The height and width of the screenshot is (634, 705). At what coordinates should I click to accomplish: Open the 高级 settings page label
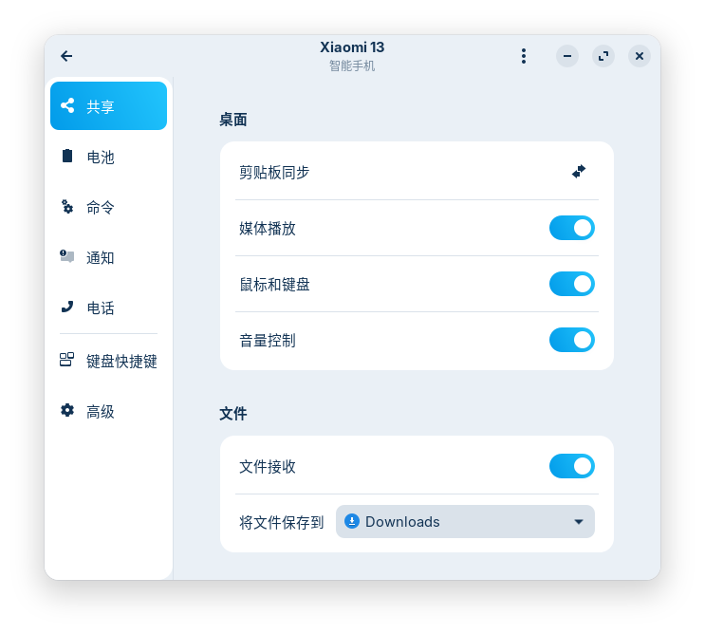[x=101, y=412]
